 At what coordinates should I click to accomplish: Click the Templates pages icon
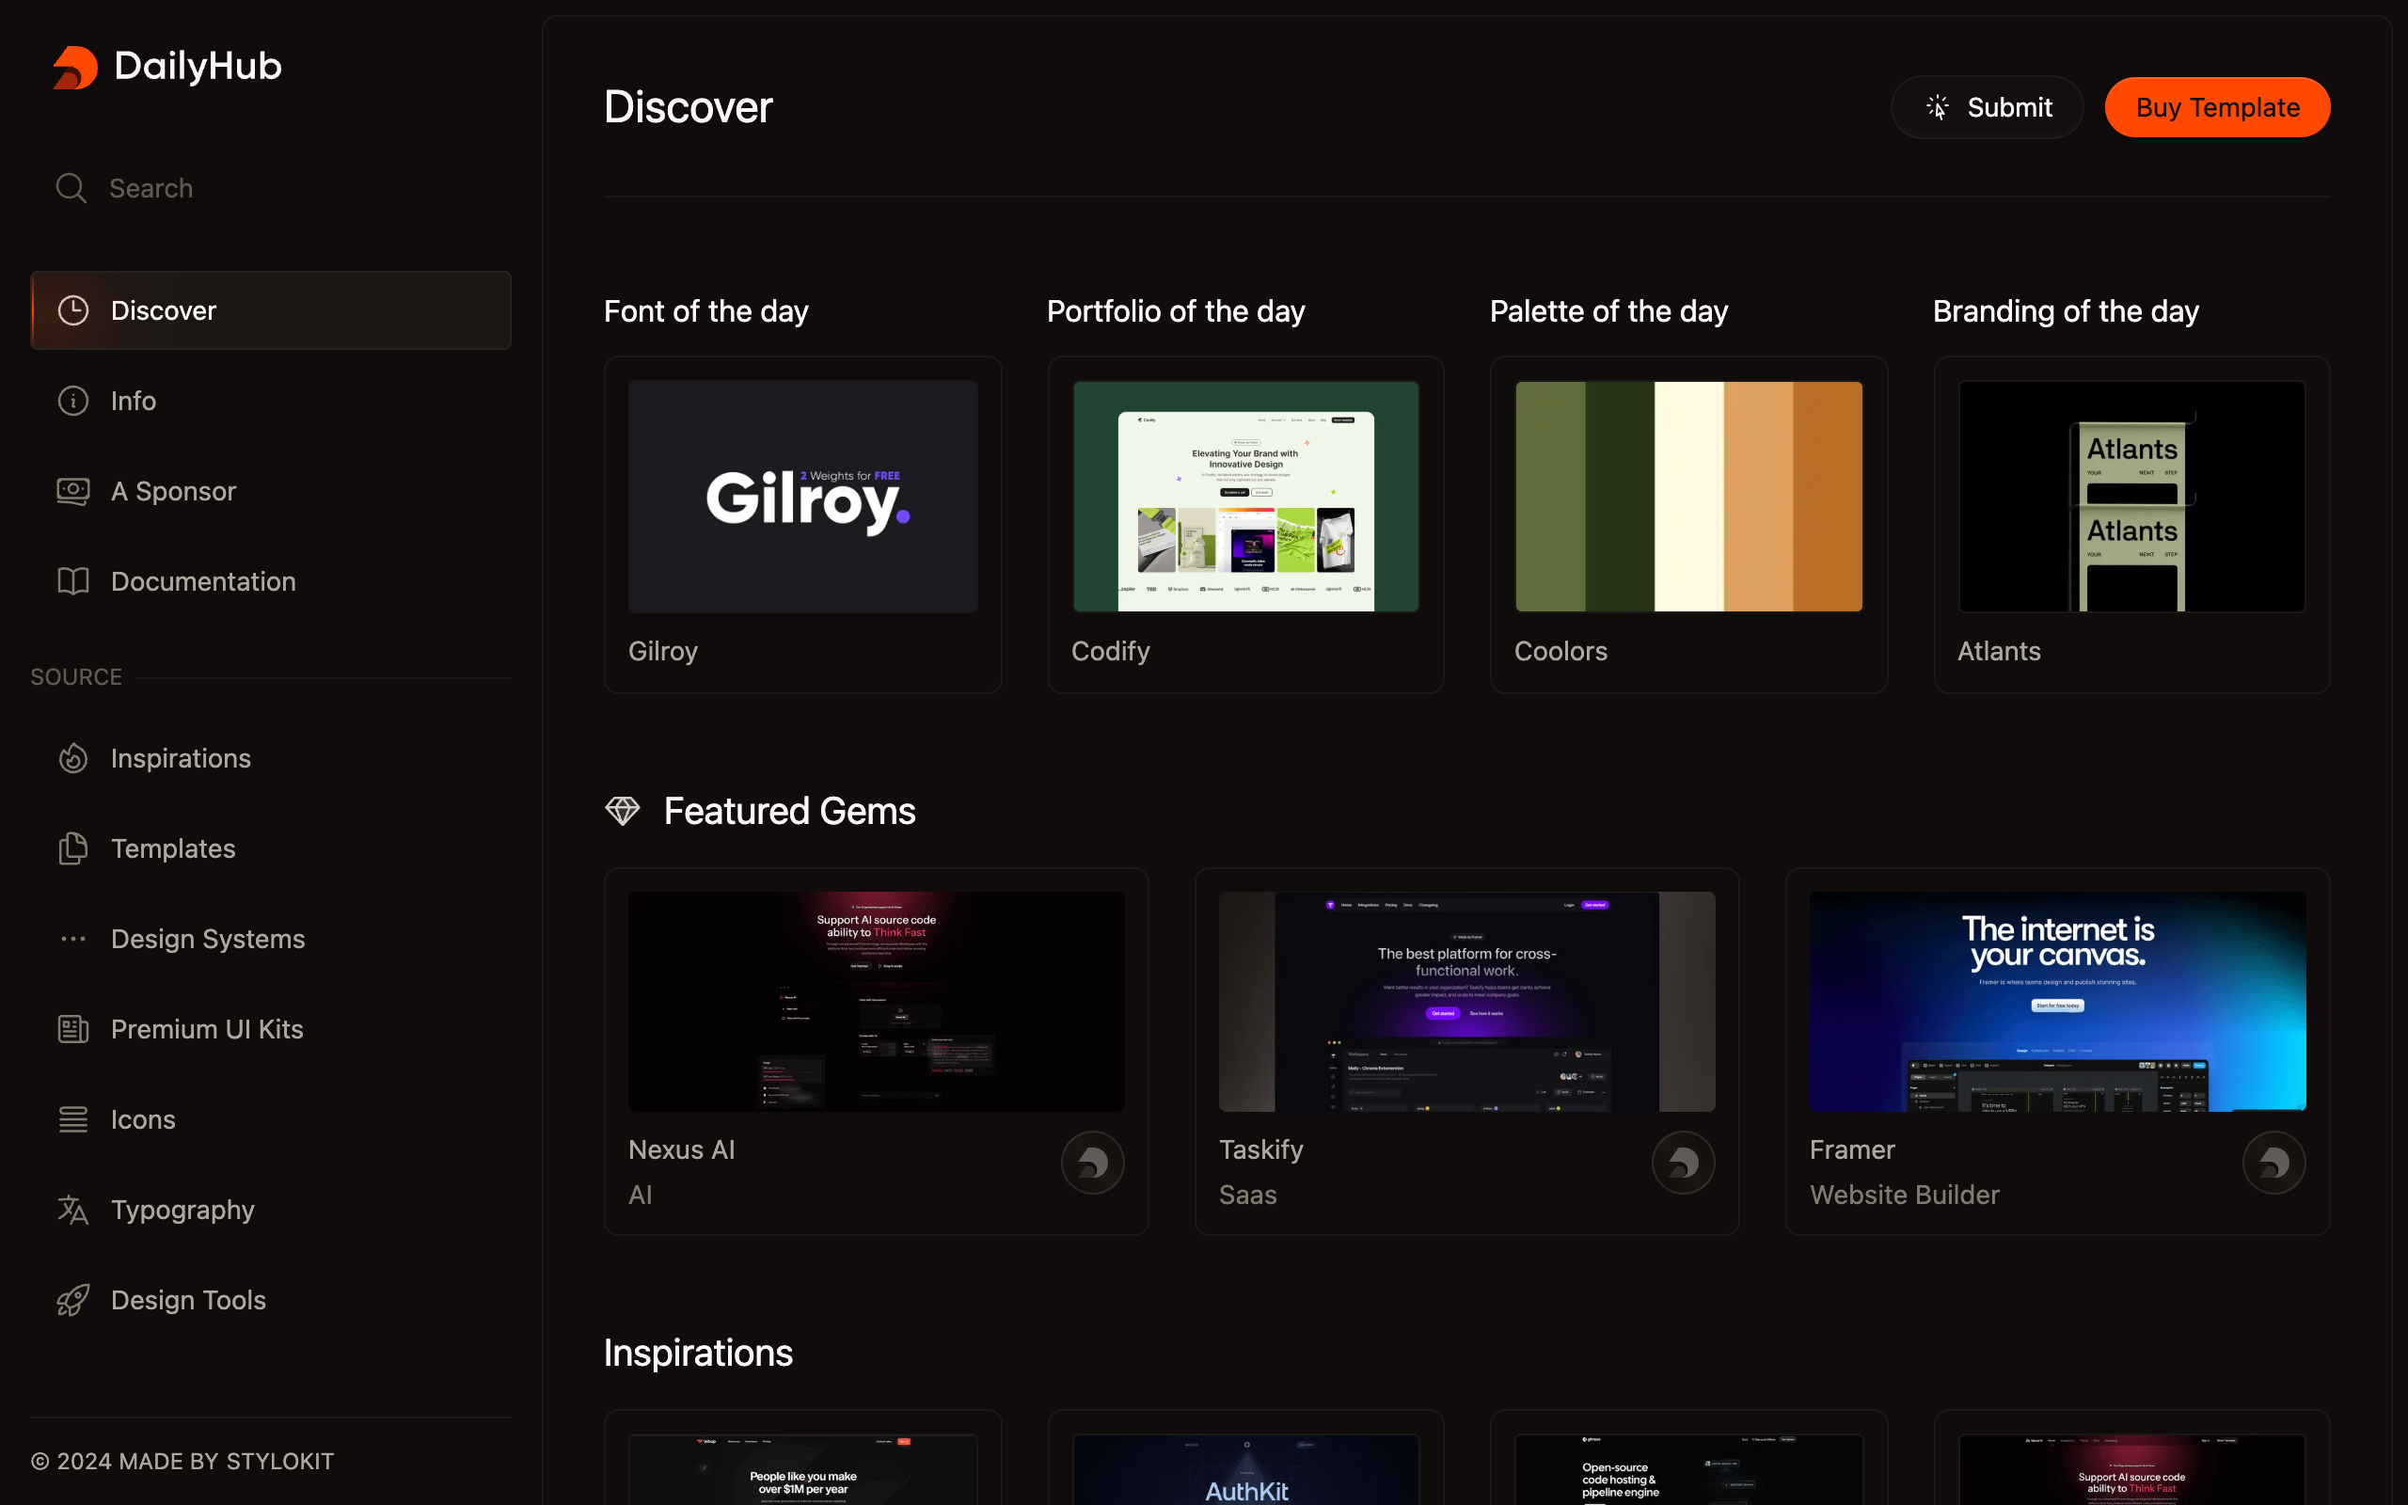click(x=72, y=848)
